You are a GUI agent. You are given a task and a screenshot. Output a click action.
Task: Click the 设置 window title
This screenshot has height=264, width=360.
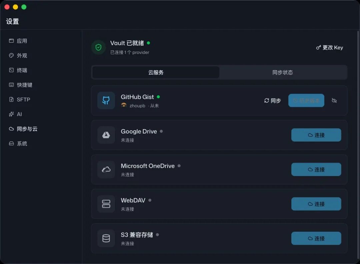(x=12, y=22)
